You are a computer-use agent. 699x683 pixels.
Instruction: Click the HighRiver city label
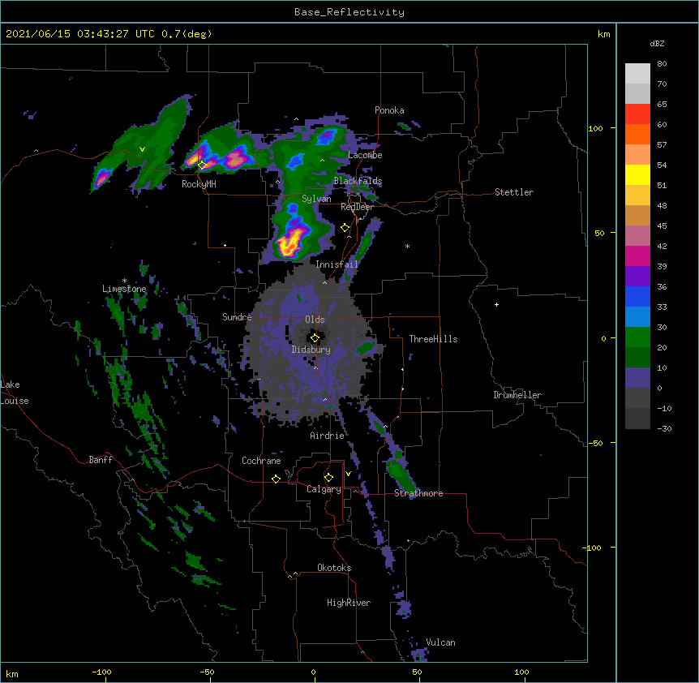pyautogui.click(x=349, y=603)
